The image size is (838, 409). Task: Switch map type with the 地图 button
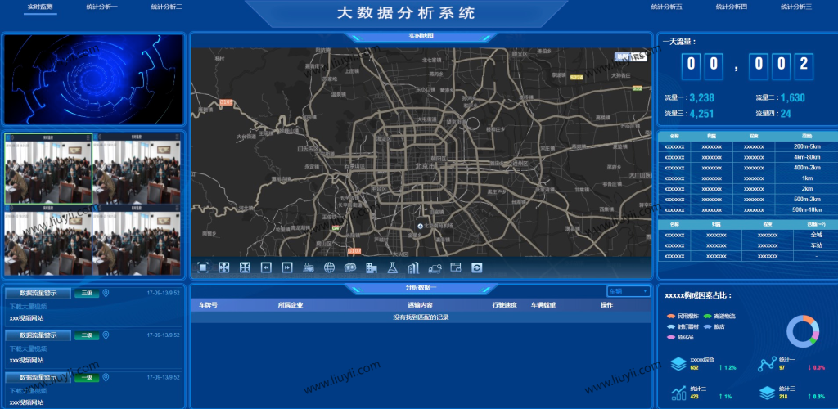(x=622, y=56)
